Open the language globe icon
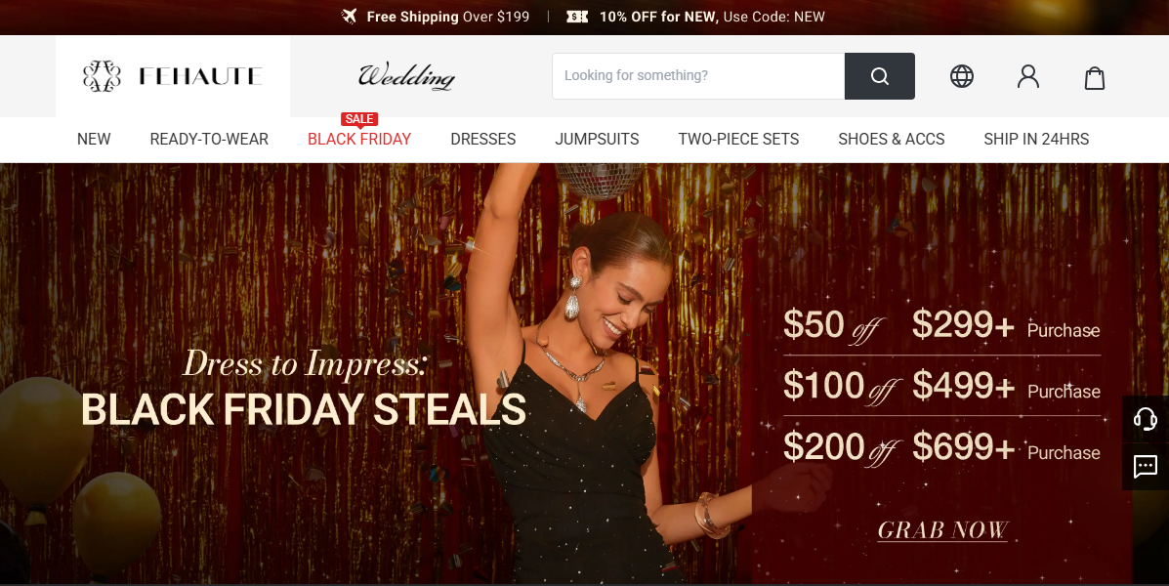The height and width of the screenshot is (586, 1169). coord(962,76)
